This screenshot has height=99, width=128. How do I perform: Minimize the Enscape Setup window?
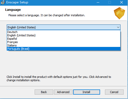click(98, 2)
